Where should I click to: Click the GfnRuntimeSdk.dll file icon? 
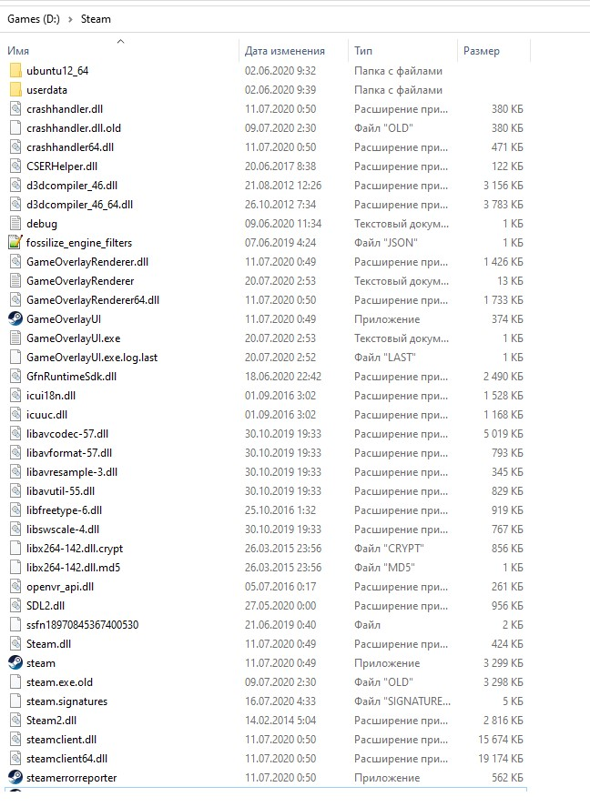pos(16,377)
